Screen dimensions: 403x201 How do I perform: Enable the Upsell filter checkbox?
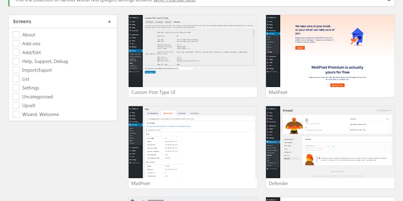(16, 106)
